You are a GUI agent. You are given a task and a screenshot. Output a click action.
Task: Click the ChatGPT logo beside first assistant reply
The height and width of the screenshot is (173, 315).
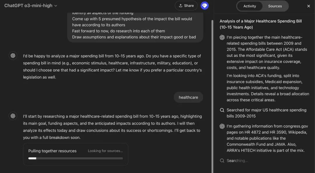tap(13, 56)
